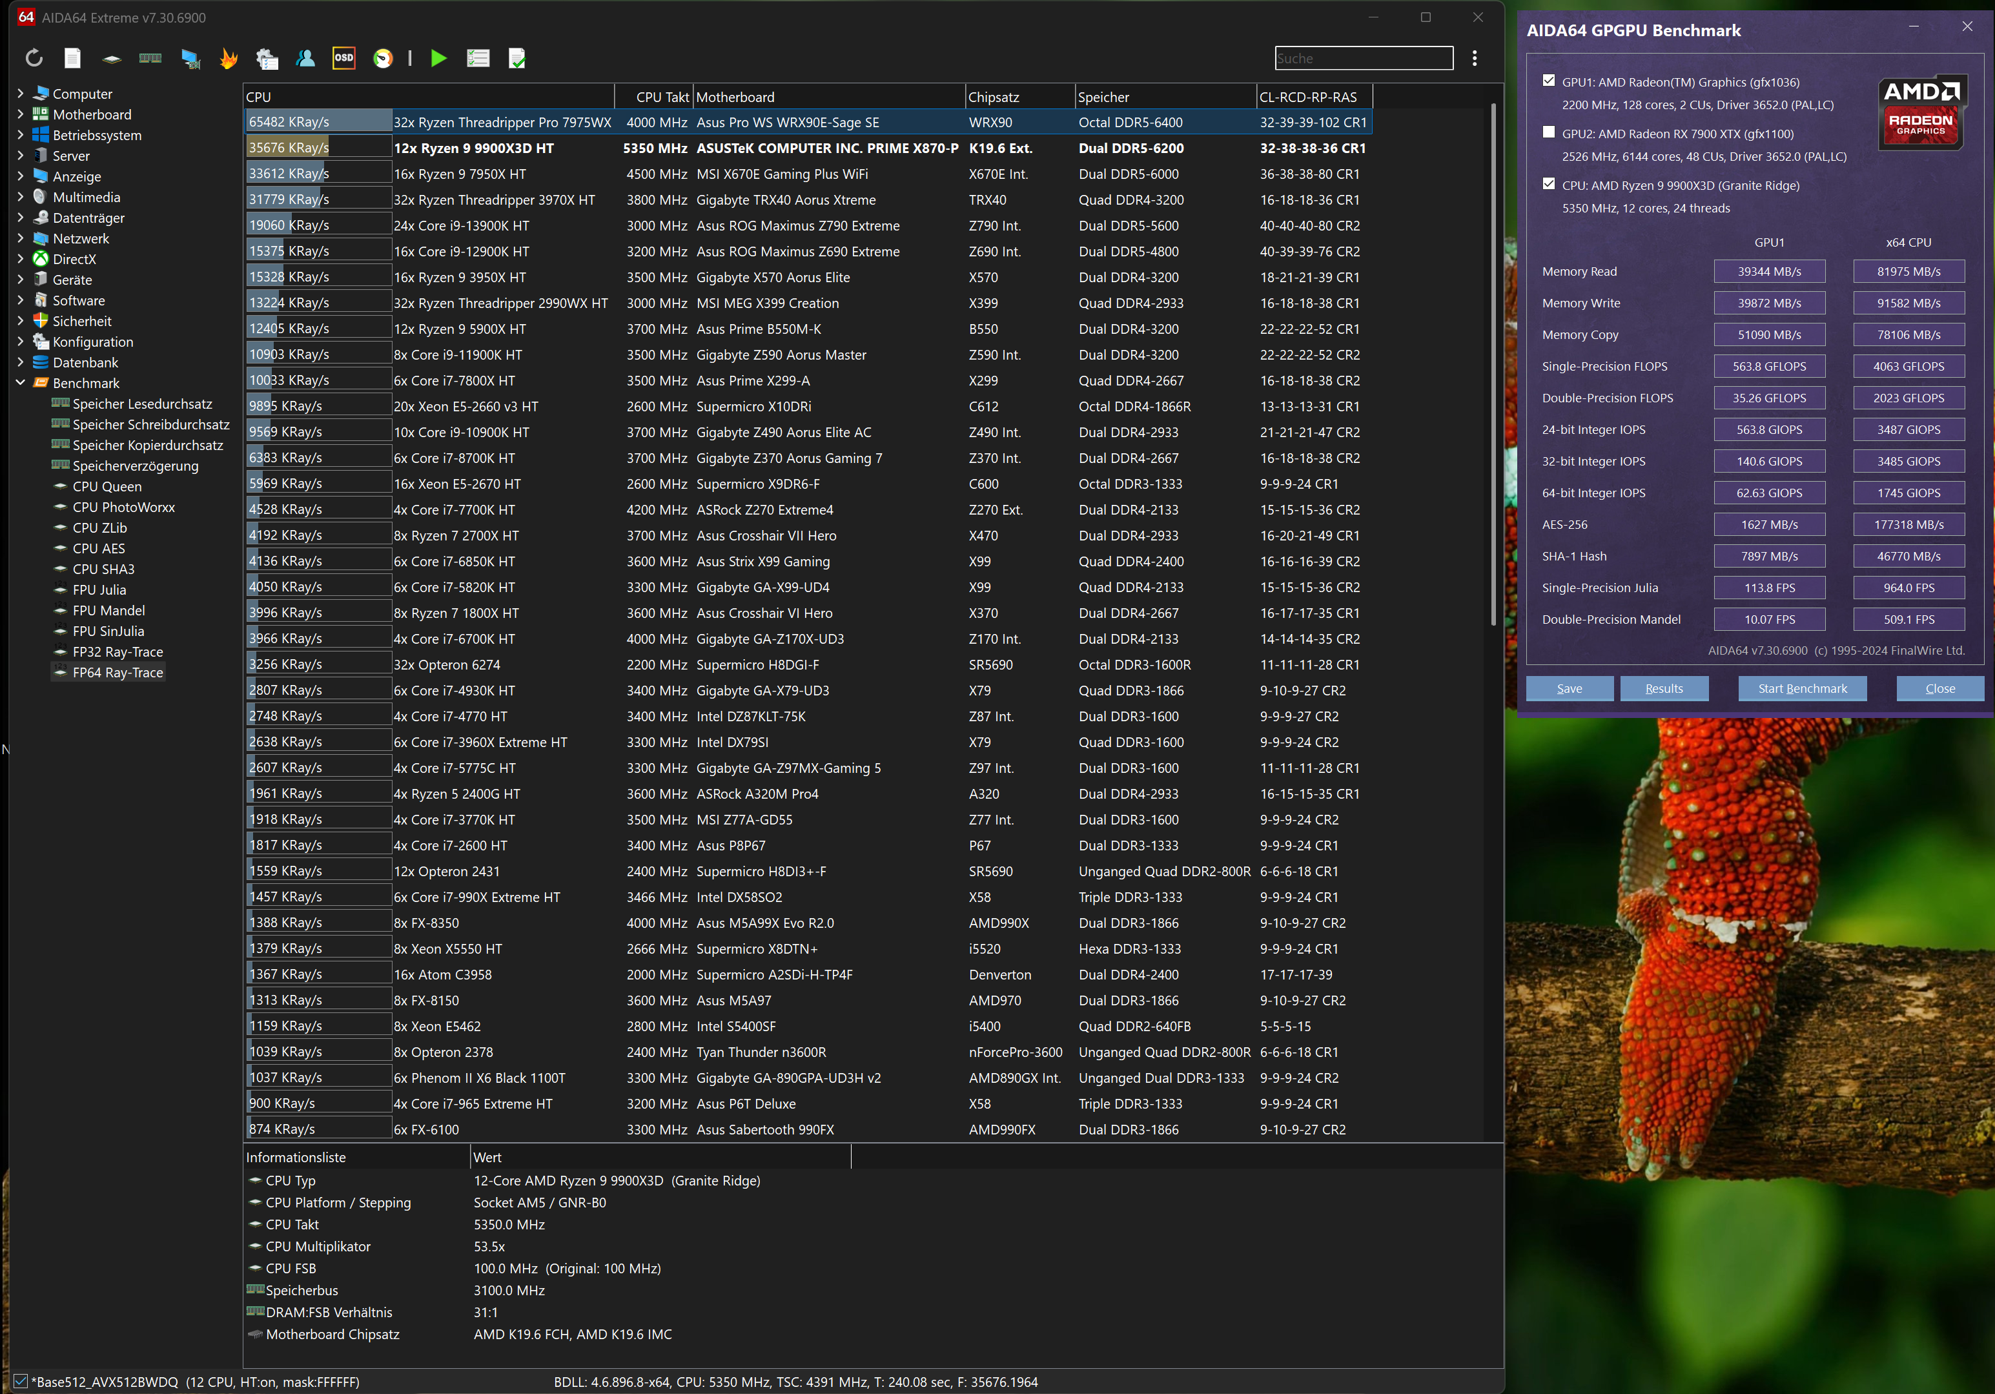
Task: Expand the Multimedia tree node
Action: tap(20, 198)
